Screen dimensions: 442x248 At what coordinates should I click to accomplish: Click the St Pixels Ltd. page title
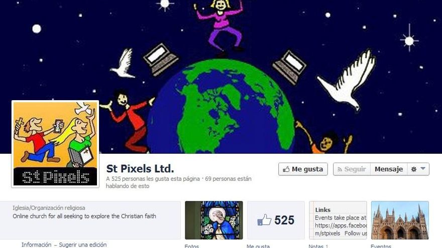pos(140,169)
